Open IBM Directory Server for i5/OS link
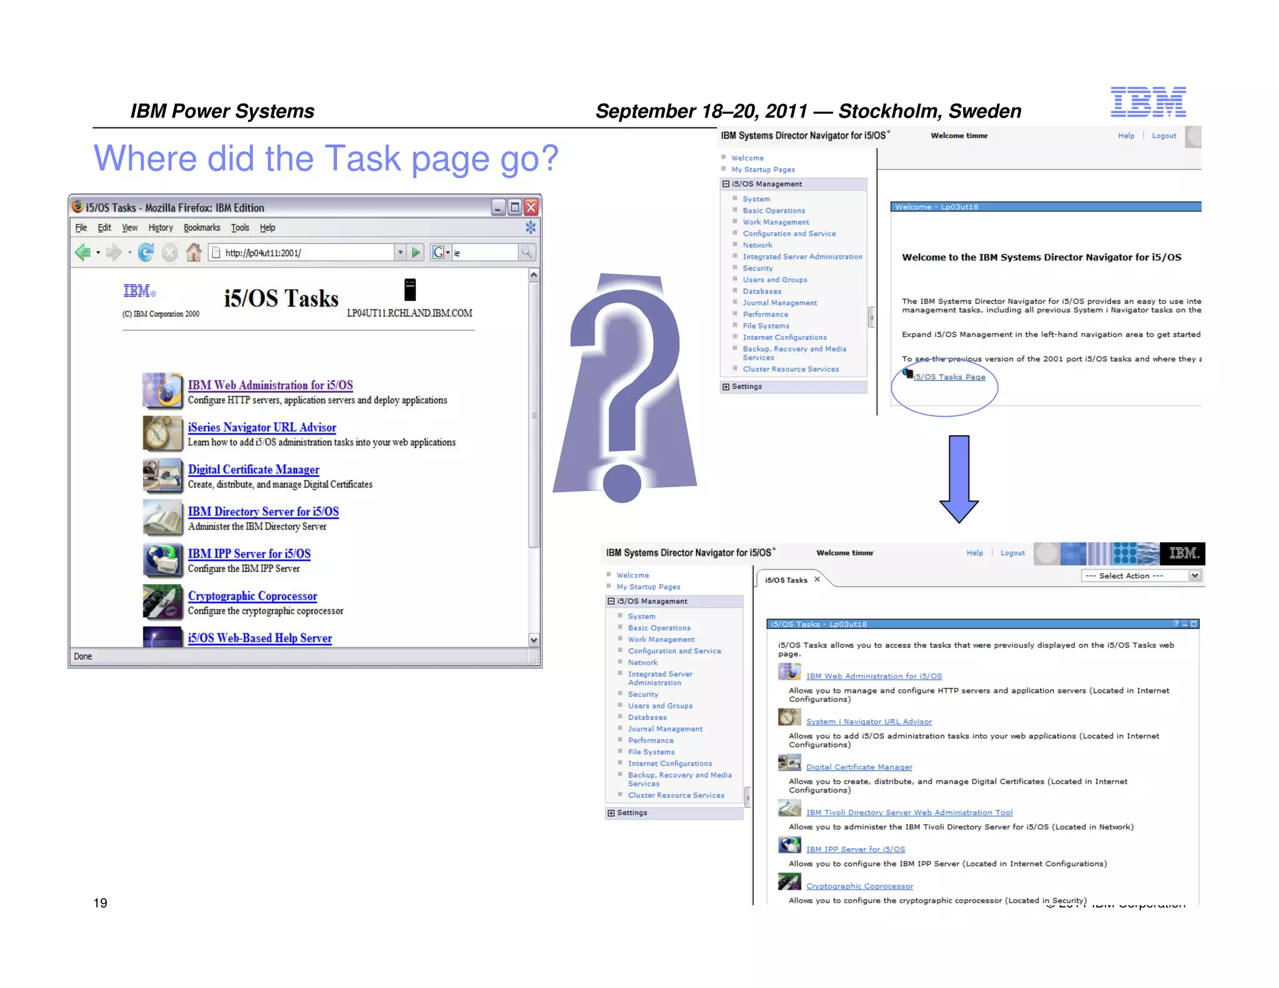Viewport: 1279px width, 988px height. pos(264,511)
